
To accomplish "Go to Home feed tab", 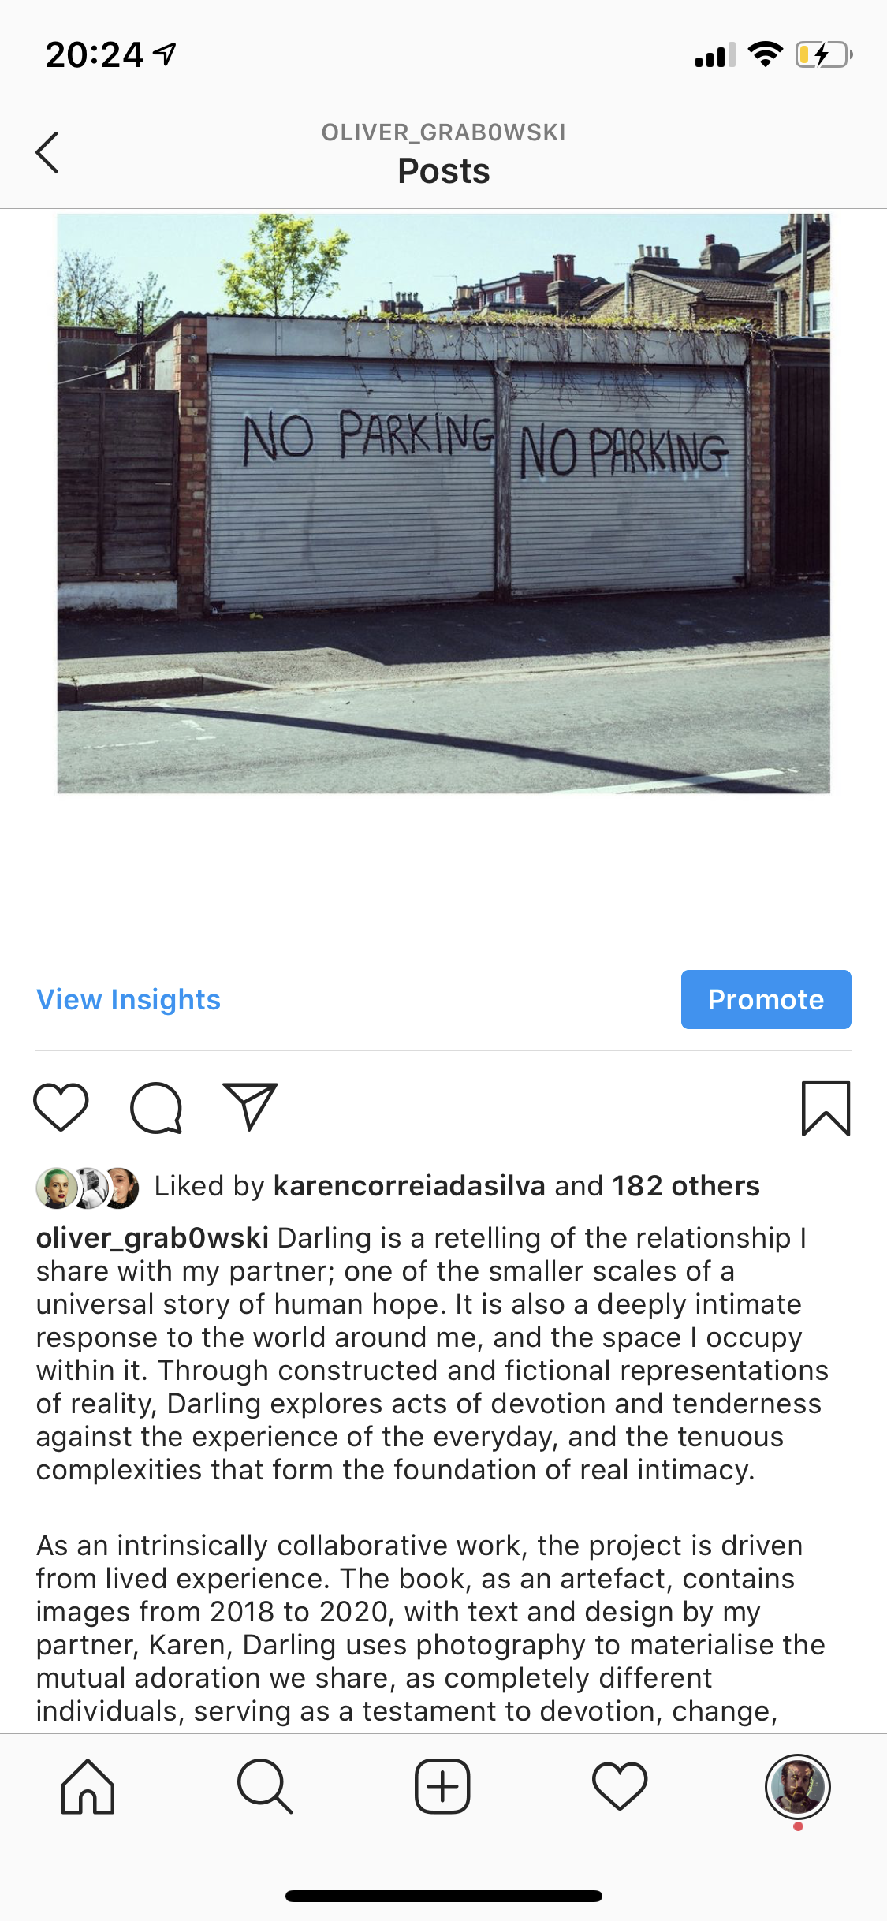I will pyautogui.click(x=88, y=1787).
